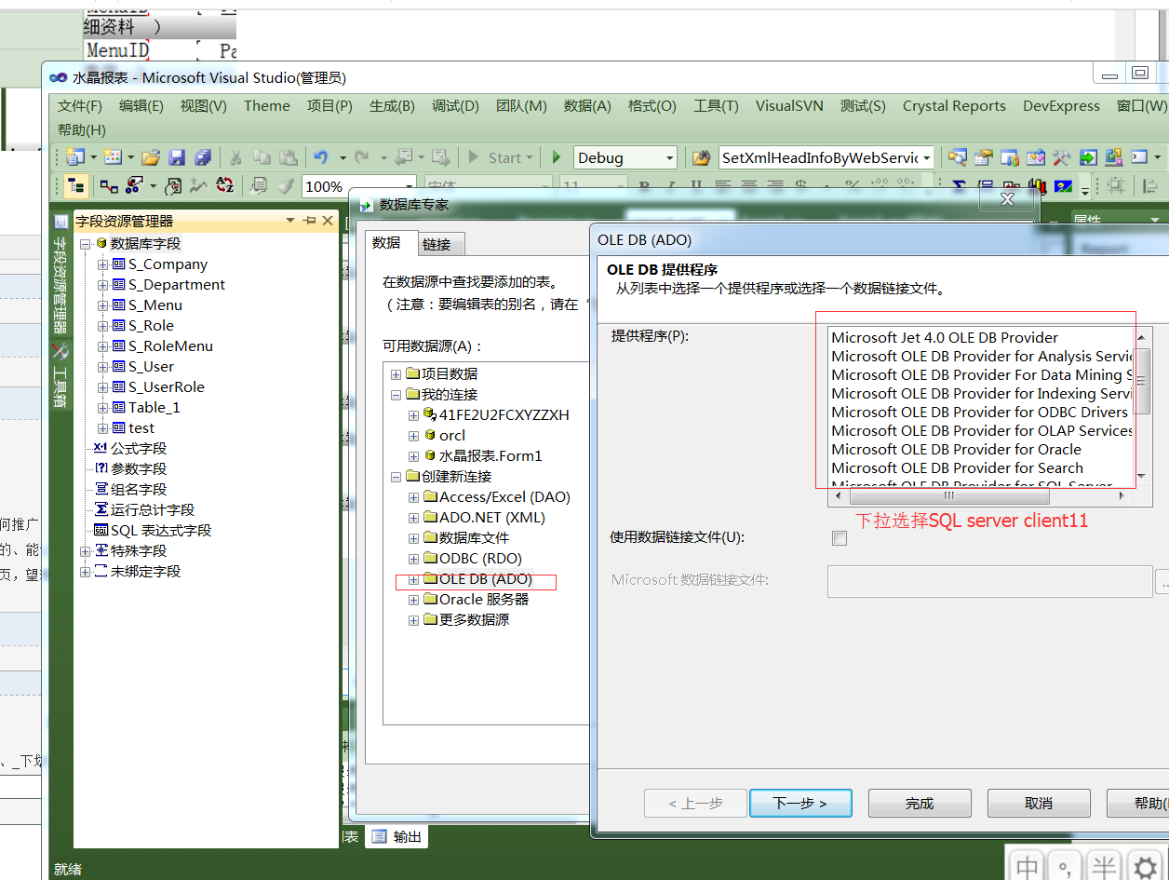Select the orcl connection entry
The image size is (1169, 880).
452,436
